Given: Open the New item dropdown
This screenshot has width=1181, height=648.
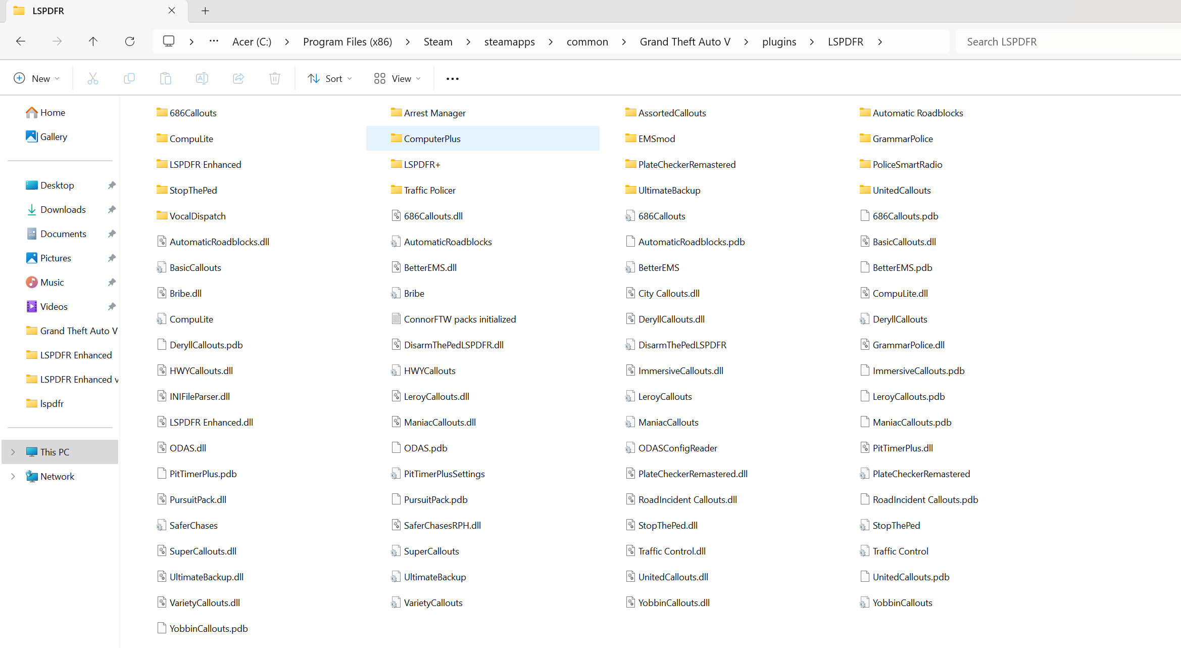Looking at the screenshot, I should (37, 78).
